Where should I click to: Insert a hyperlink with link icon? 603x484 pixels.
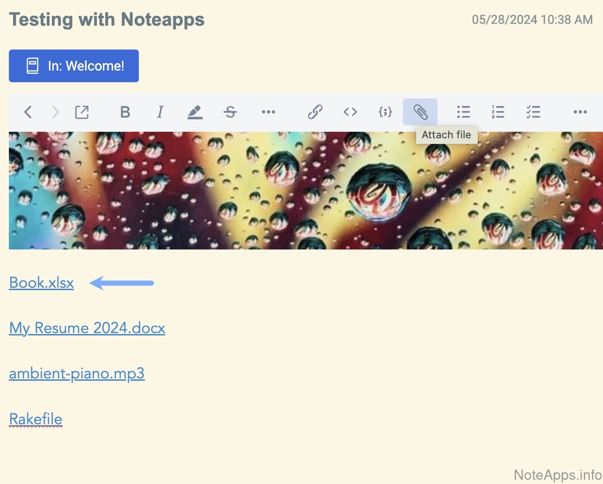(315, 112)
